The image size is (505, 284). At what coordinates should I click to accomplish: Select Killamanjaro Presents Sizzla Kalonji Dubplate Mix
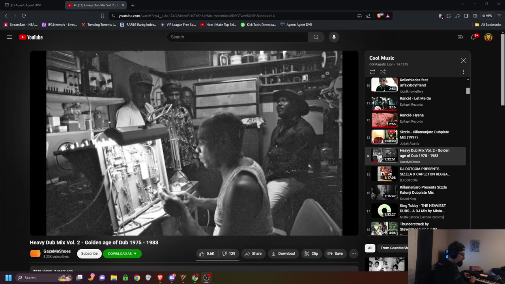(415, 192)
